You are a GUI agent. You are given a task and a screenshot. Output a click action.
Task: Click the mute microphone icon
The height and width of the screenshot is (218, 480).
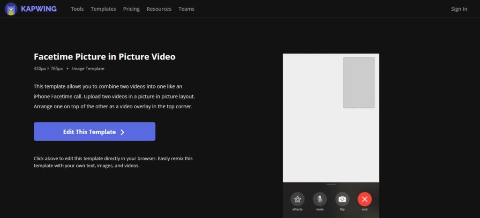(320, 199)
